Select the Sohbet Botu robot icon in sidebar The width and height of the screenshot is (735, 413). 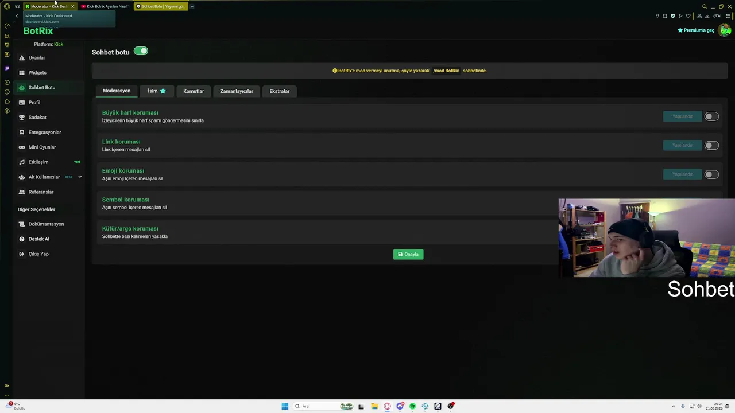tap(22, 88)
